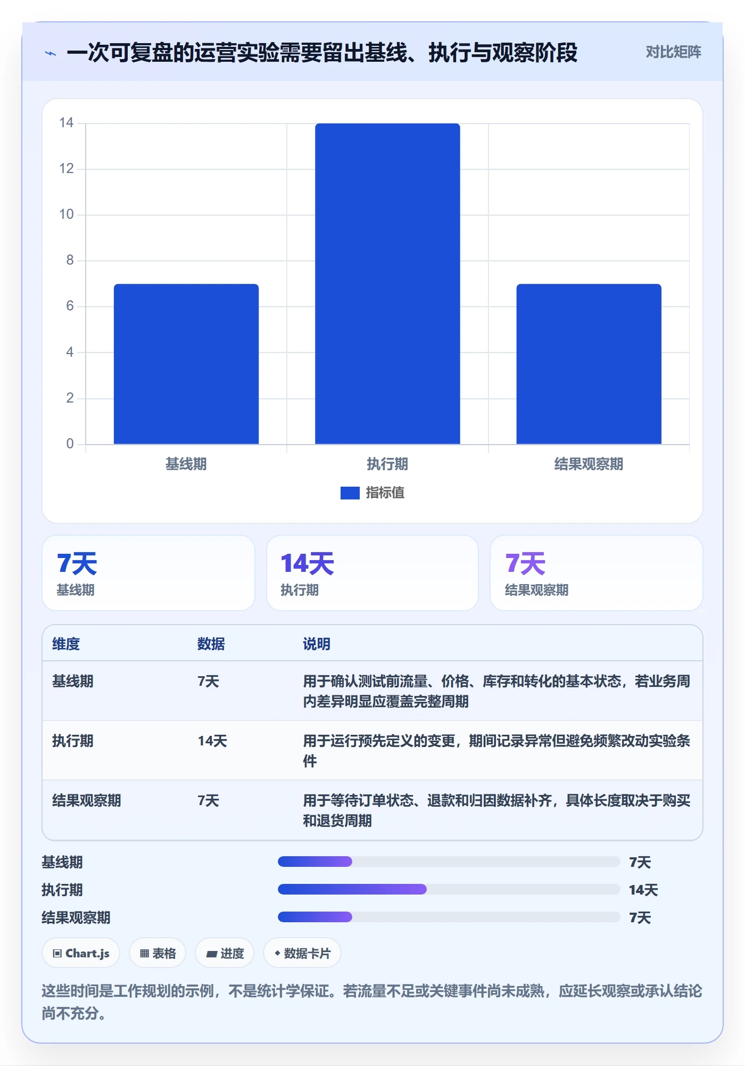Click the 数据 column header

(211, 644)
